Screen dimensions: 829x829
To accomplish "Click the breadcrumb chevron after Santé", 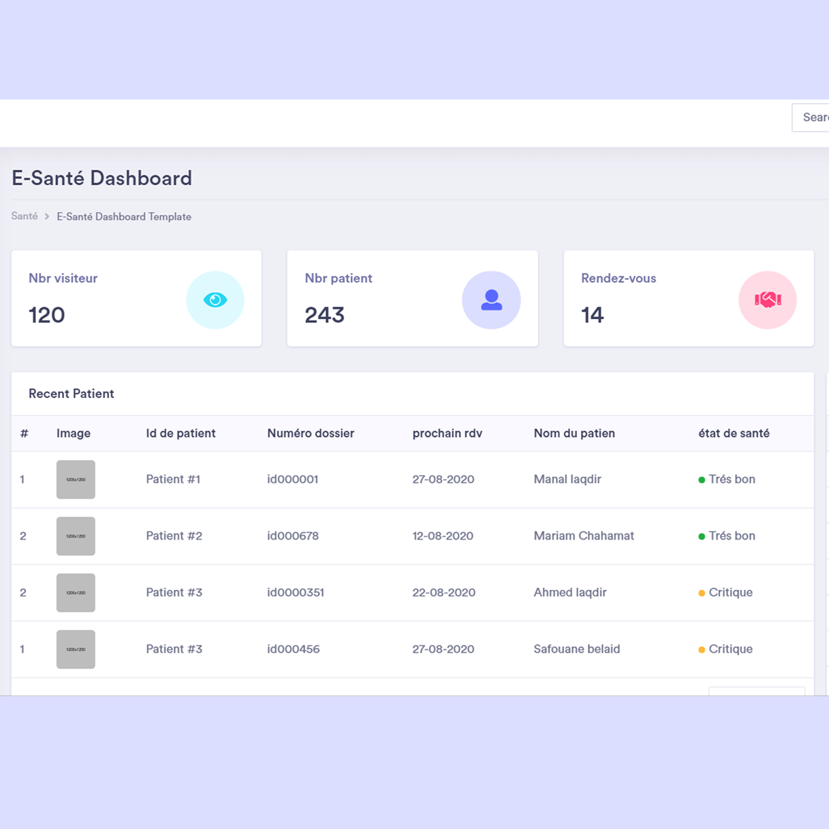I will (47, 216).
